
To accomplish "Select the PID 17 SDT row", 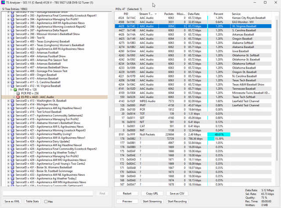I will tap(193, 118).
